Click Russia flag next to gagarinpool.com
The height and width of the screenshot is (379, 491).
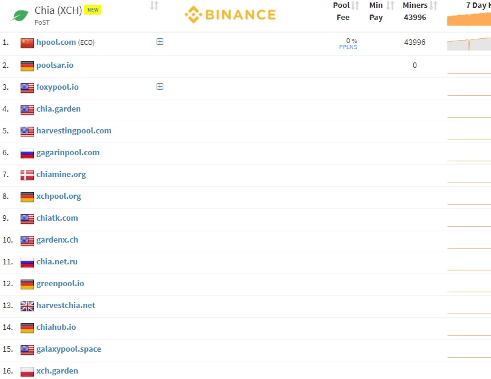tap(27, 153)
